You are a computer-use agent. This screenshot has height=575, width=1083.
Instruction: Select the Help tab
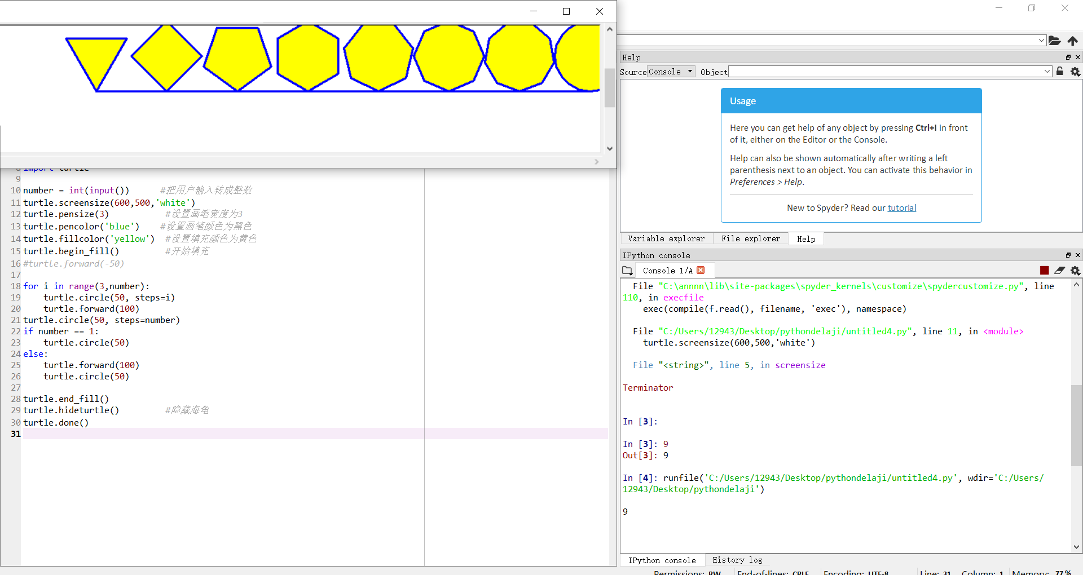click(x=806, y=239)
